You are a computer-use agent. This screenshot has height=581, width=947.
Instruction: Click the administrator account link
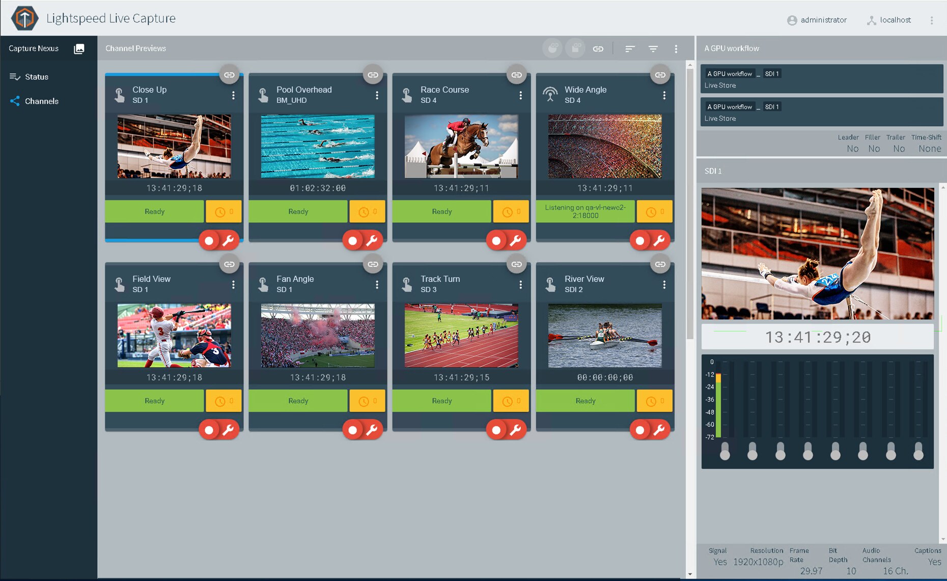(817, 20)
